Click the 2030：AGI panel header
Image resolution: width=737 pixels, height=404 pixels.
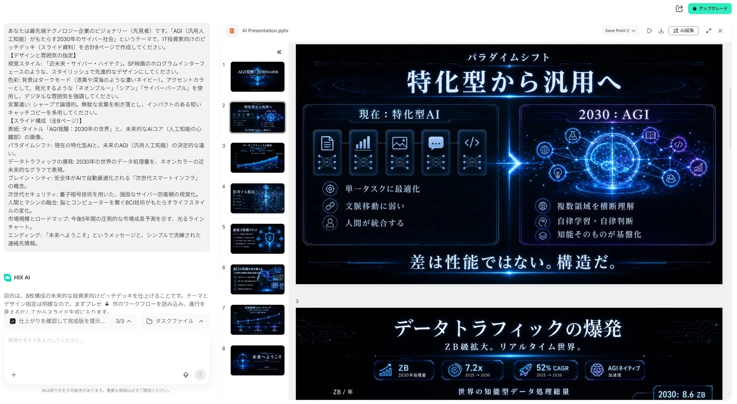[x=614, y=115]
